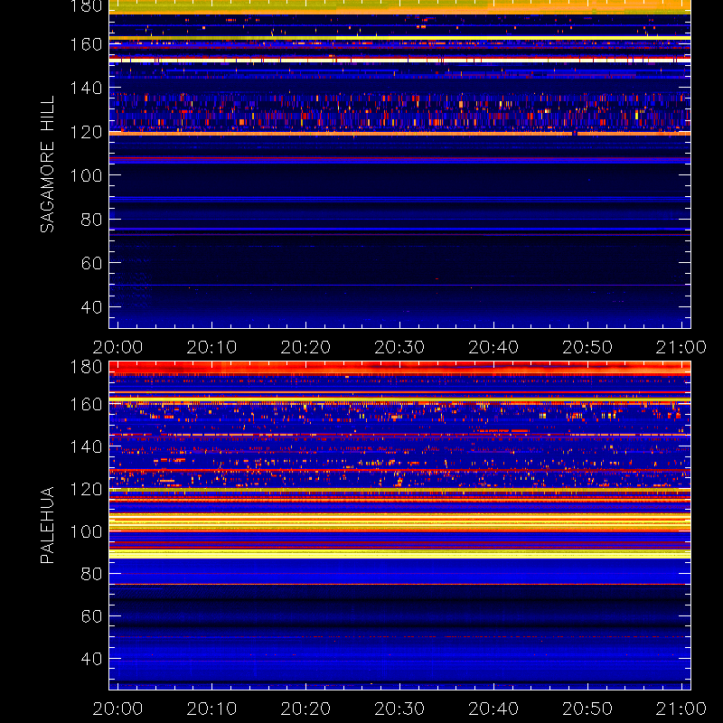This screenshot has width=723, height=723.
Task: Pick the 20:50 time label under Sagamore Hill plot
Action: point(587,347)
